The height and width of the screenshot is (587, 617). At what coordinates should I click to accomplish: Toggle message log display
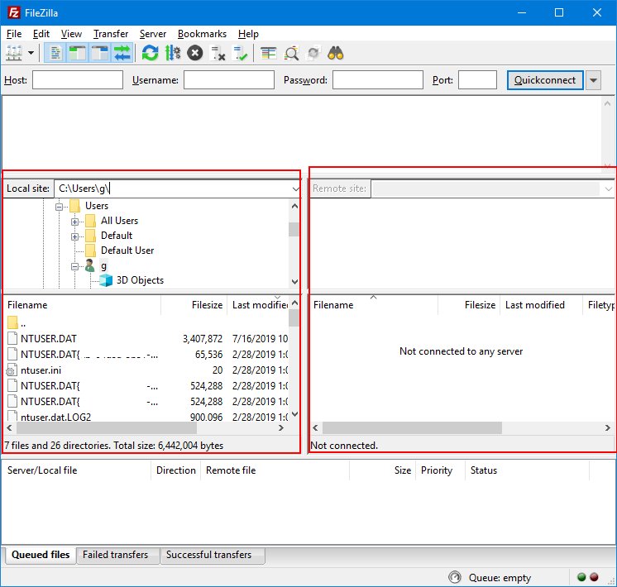[55, 53]
